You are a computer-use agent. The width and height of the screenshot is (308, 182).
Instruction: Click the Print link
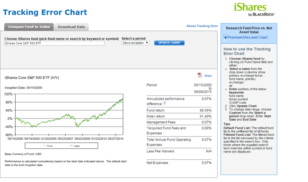[x=208, y=76]
